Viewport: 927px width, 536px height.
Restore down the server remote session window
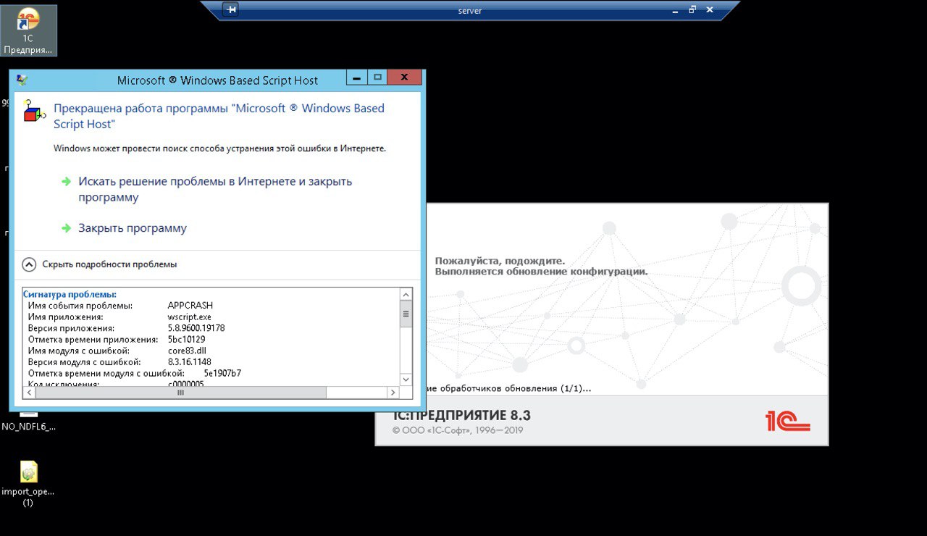point(692,9)
